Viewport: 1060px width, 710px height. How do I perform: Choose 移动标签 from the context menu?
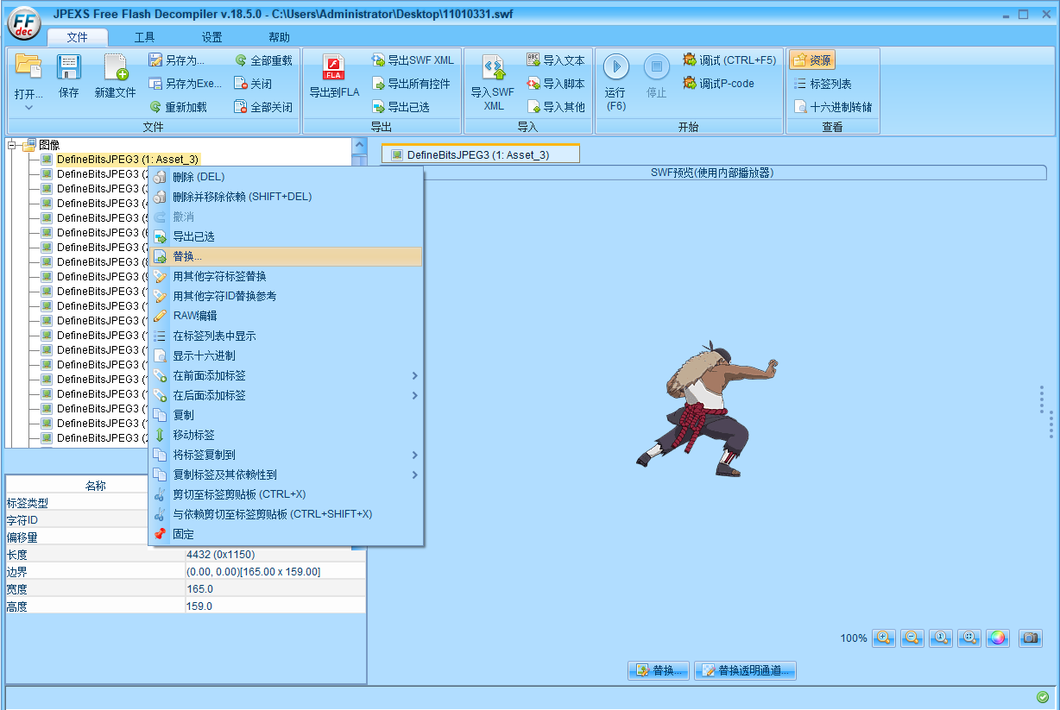[x=286, y=435]
